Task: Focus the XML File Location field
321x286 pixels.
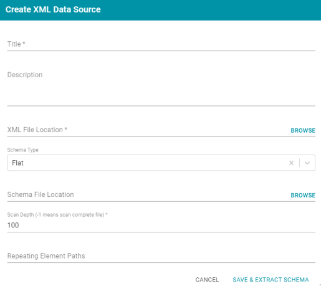Action: (x=148, y=130)
